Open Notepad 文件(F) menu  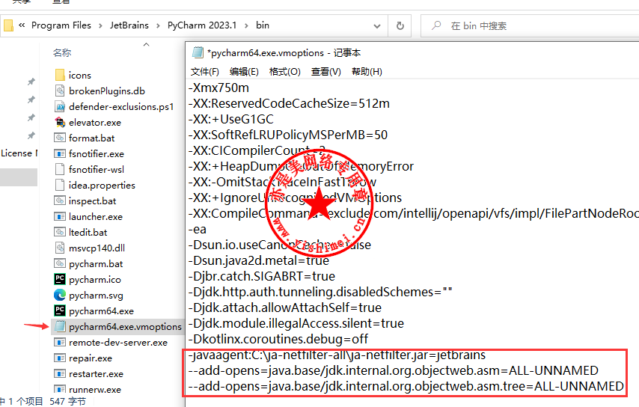(204, 72)
